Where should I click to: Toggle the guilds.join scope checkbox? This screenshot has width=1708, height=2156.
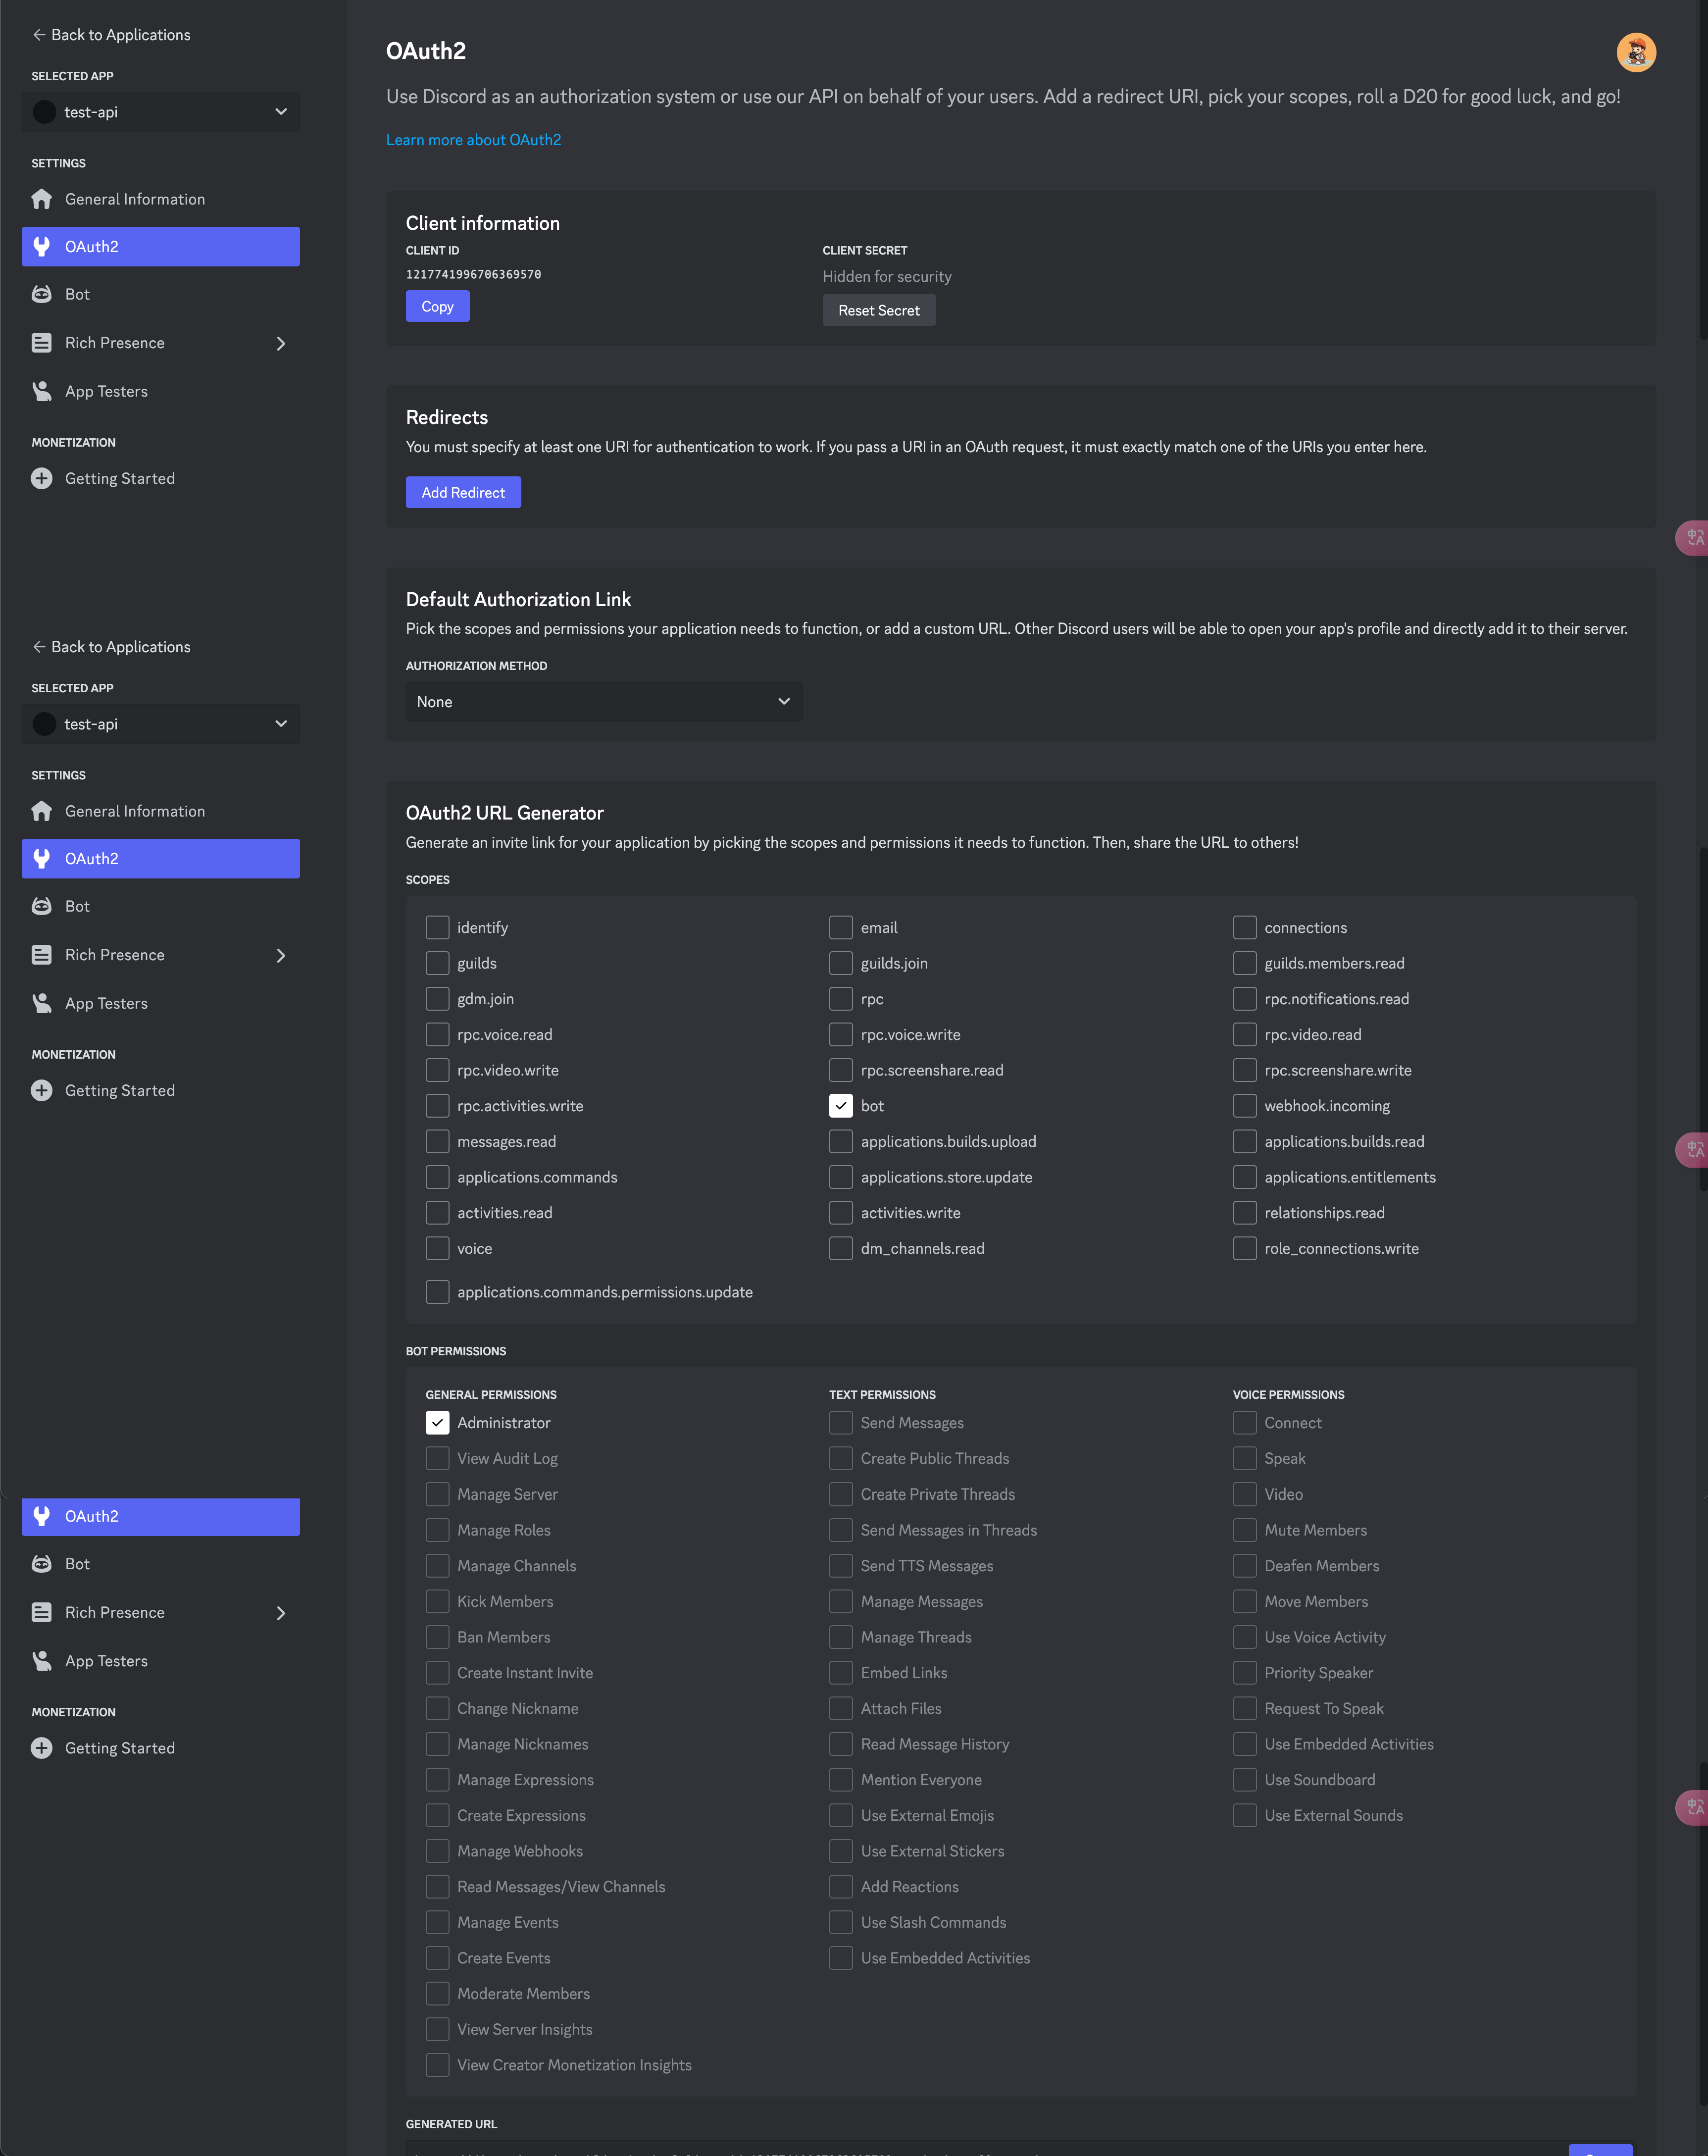pyautogui.click(x=841, y=963)
